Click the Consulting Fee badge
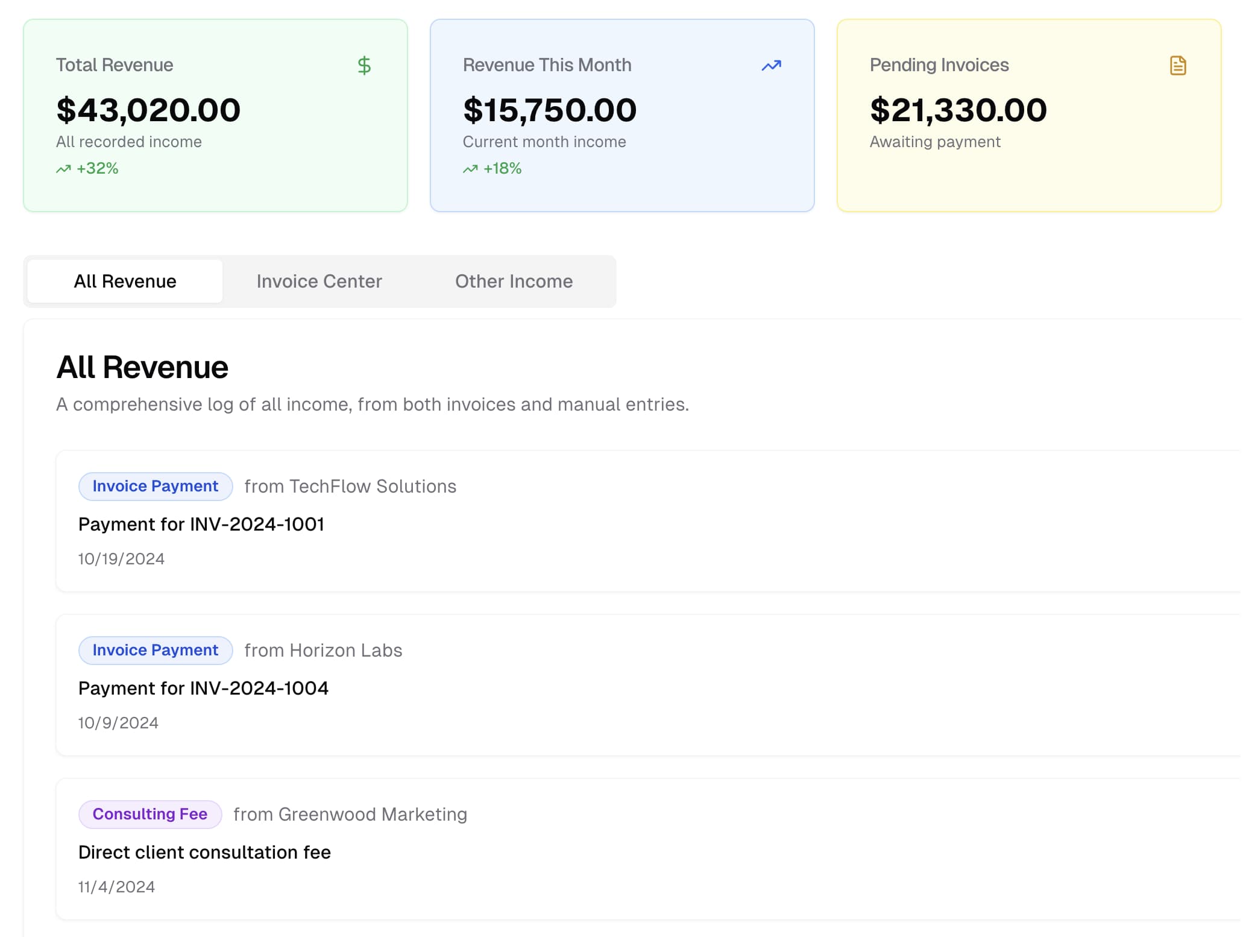Viewport: 1249px width, 937px height. pos(150,814)
